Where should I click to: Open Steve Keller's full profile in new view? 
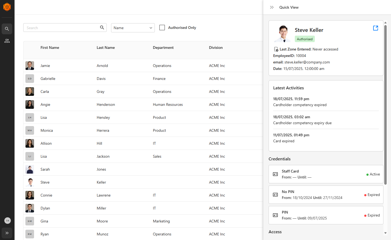(375, 28)
